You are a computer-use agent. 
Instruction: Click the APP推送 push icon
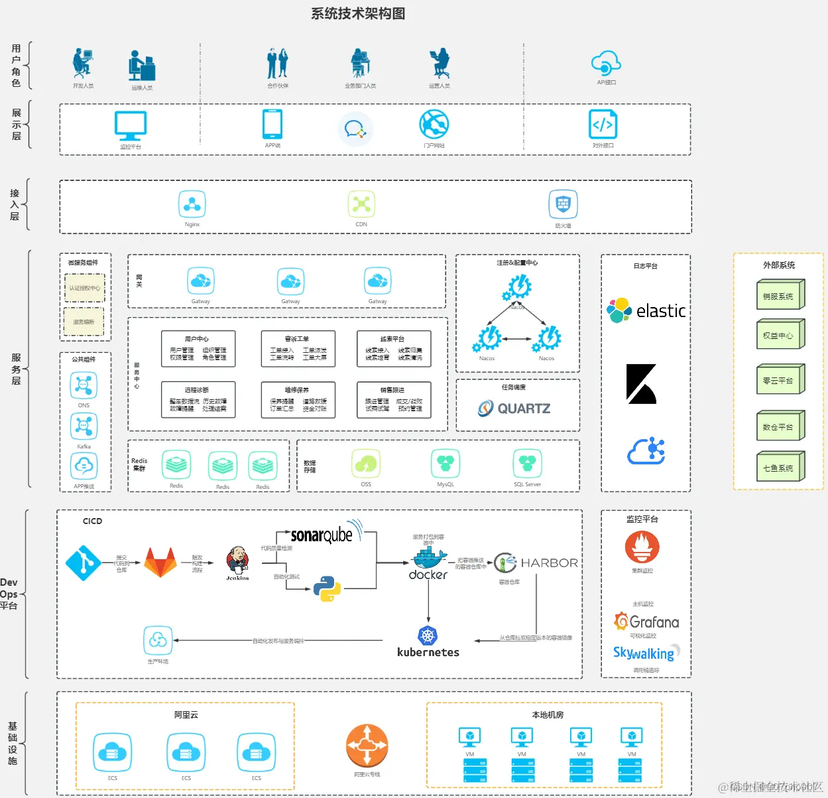[84, 466]
